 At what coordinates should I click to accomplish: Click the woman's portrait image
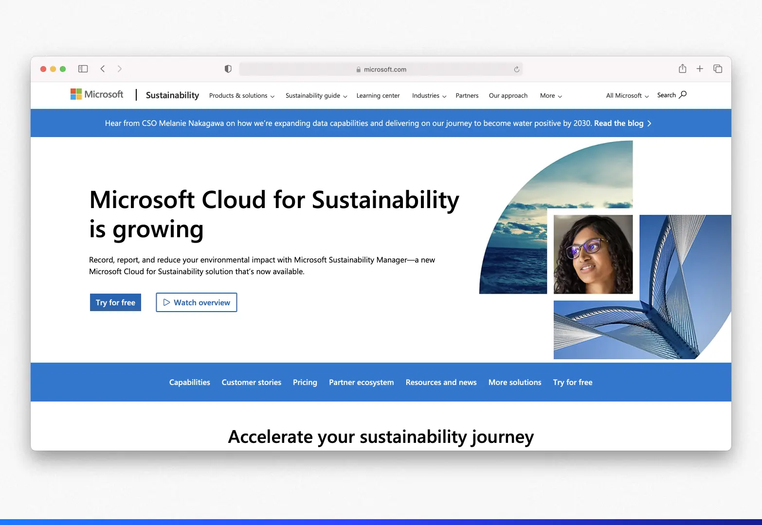pos(593,254)
